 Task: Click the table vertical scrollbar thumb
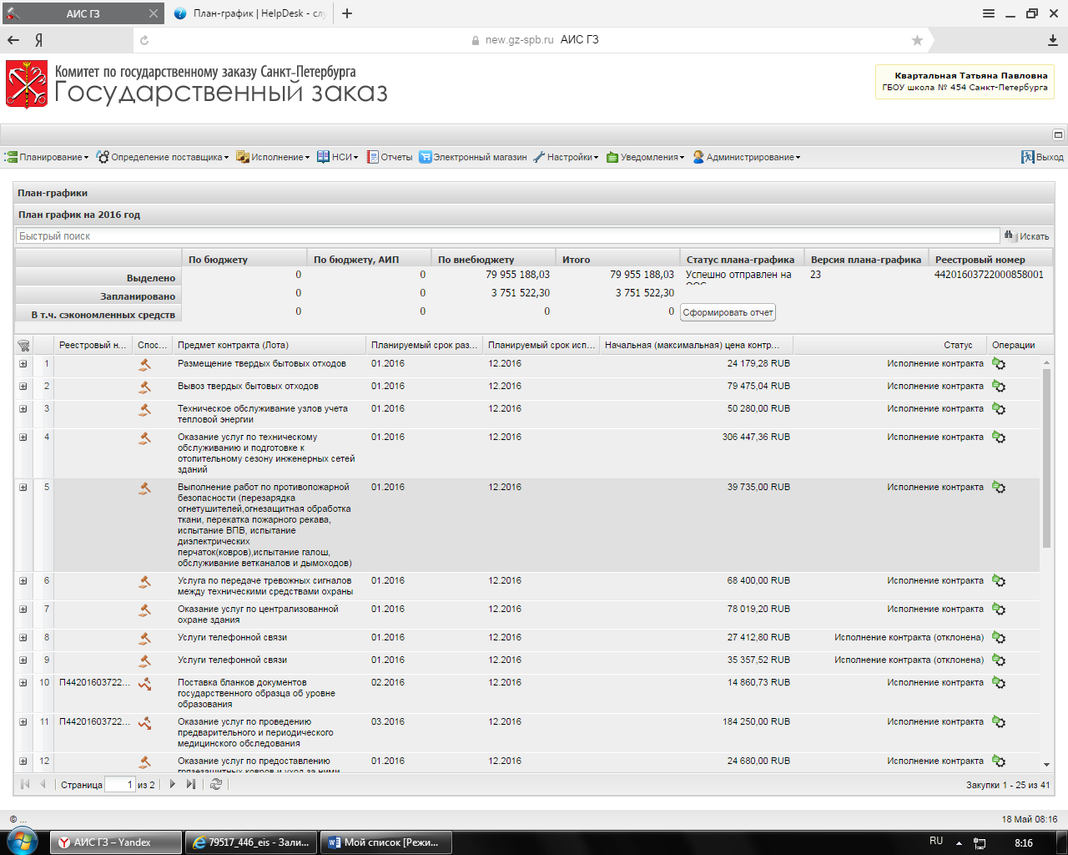pos(1046,458)
